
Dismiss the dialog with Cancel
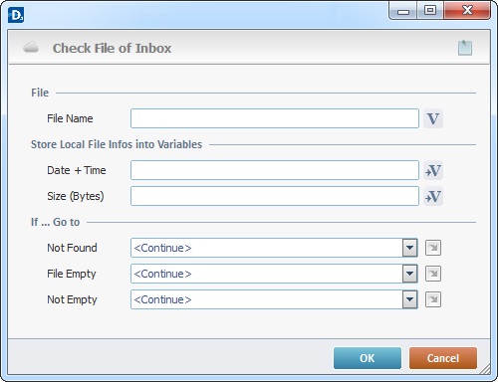443,358
